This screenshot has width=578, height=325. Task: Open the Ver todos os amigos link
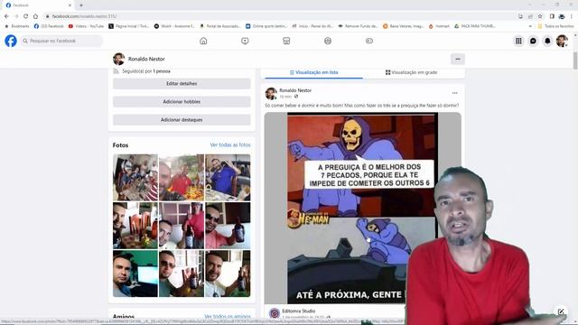(227, 317)
